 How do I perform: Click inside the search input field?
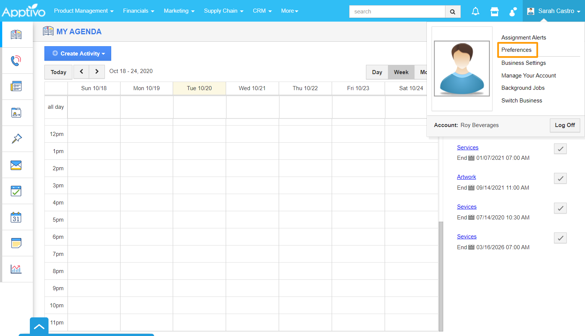click(x=397, y=12)
